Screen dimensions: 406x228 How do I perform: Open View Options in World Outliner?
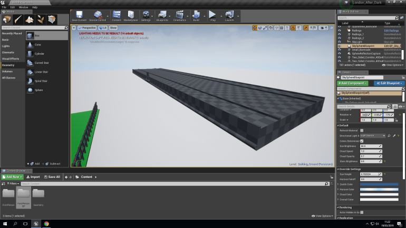(393, 65)
